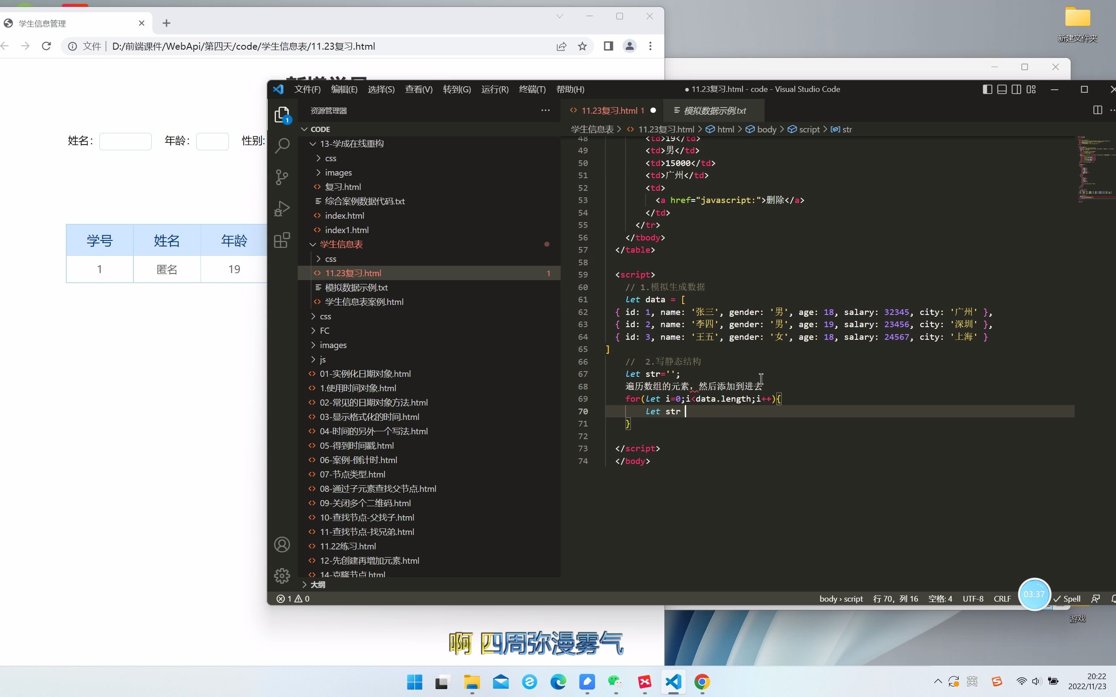Open the 查看(V) menu
Image resolution: width=1116 pixels, height=697 pixels.
[419, 89]
